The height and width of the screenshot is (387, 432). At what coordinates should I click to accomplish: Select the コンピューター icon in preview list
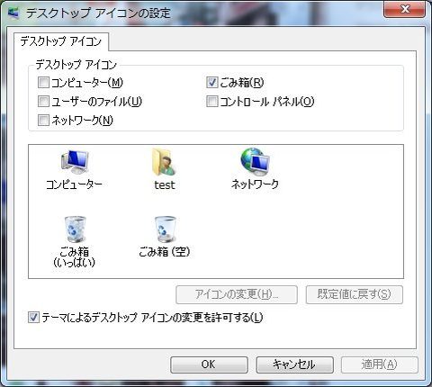[x=75, y=162]
